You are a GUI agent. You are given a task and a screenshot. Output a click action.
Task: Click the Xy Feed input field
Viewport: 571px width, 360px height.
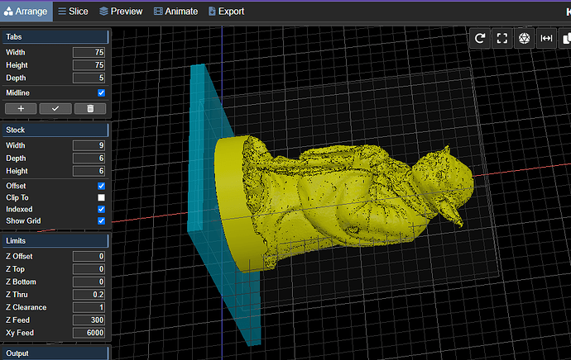[x=89, y=333]
